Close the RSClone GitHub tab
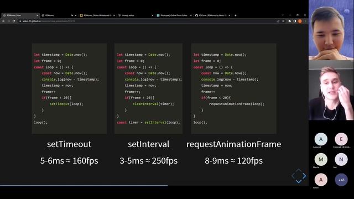Image resolution: width=354 pixels, height=199 pixels. pyautogui.click(x=229, y=15)
